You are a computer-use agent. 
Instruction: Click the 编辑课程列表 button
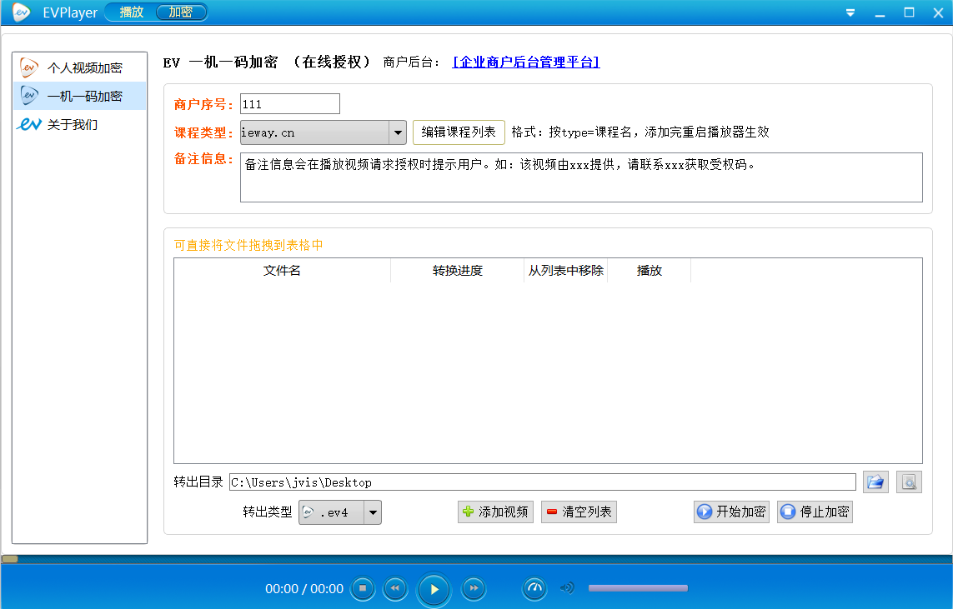click(459, 132)
